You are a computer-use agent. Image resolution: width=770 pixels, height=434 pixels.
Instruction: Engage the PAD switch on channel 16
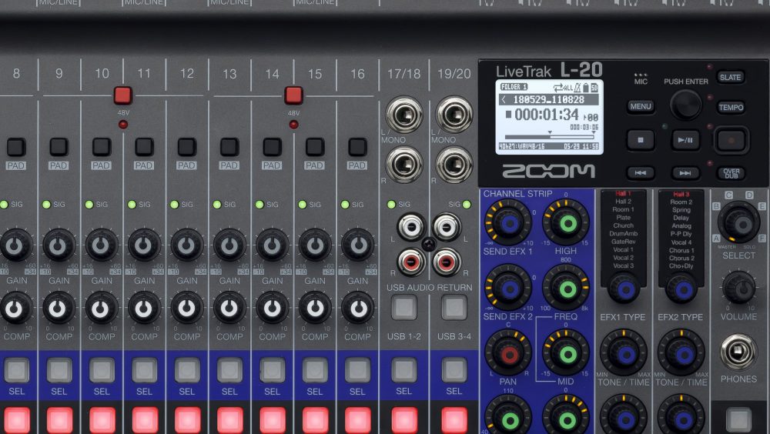pos(357,147)
